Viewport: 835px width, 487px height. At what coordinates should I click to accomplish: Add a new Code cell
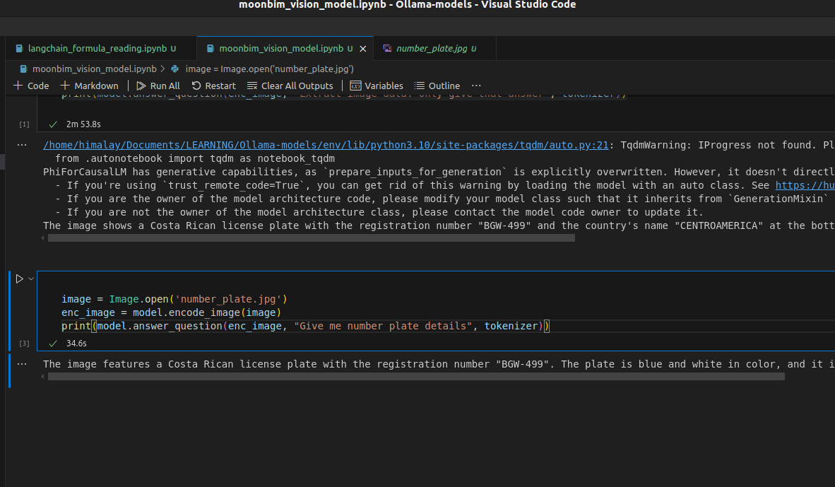[31, 86]
